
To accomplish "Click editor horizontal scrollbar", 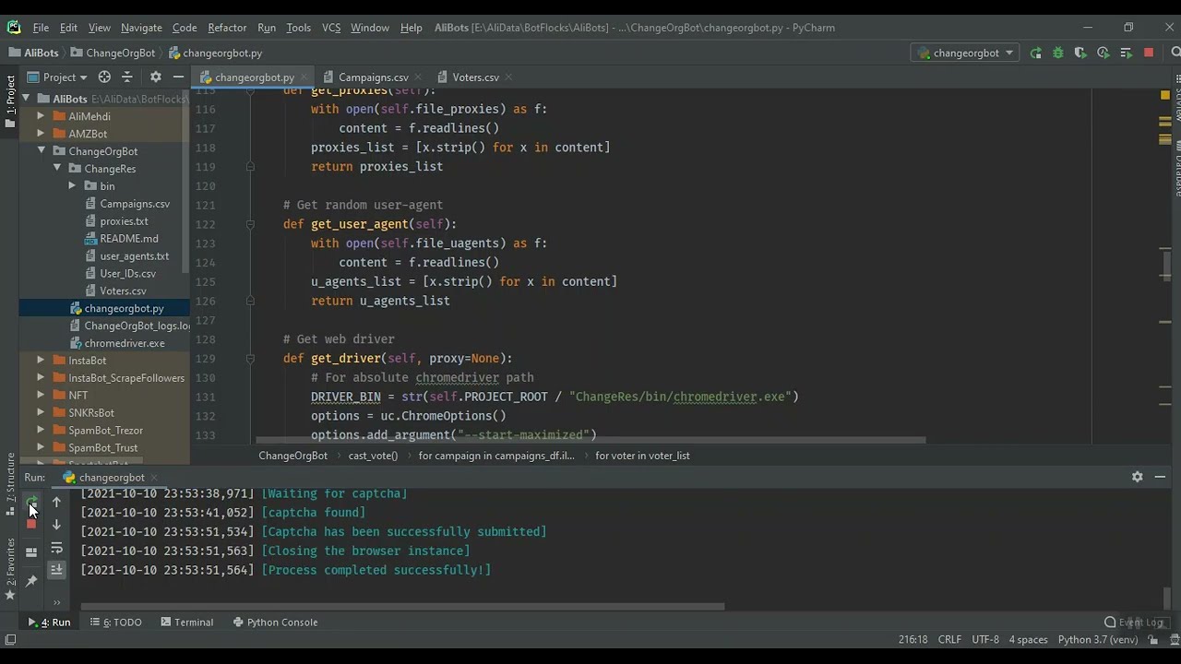I will [x=590, y=440].
